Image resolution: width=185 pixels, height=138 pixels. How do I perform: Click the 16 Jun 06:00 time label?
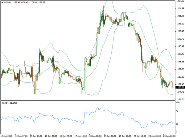point(51,136)
